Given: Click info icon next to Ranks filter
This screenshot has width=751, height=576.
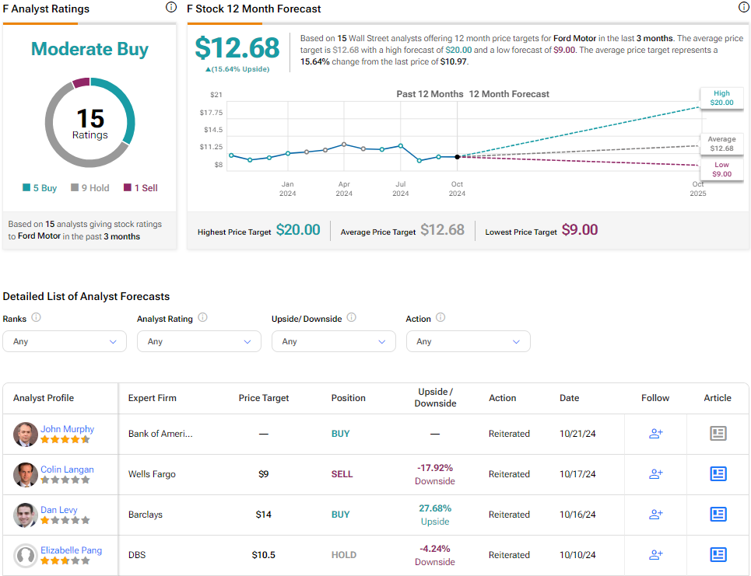Looking at the screenshot, I should (x=36, y=318).
